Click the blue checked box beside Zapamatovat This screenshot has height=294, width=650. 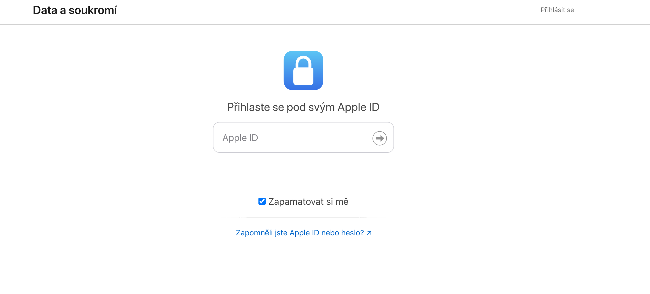[x=262, y=202]
